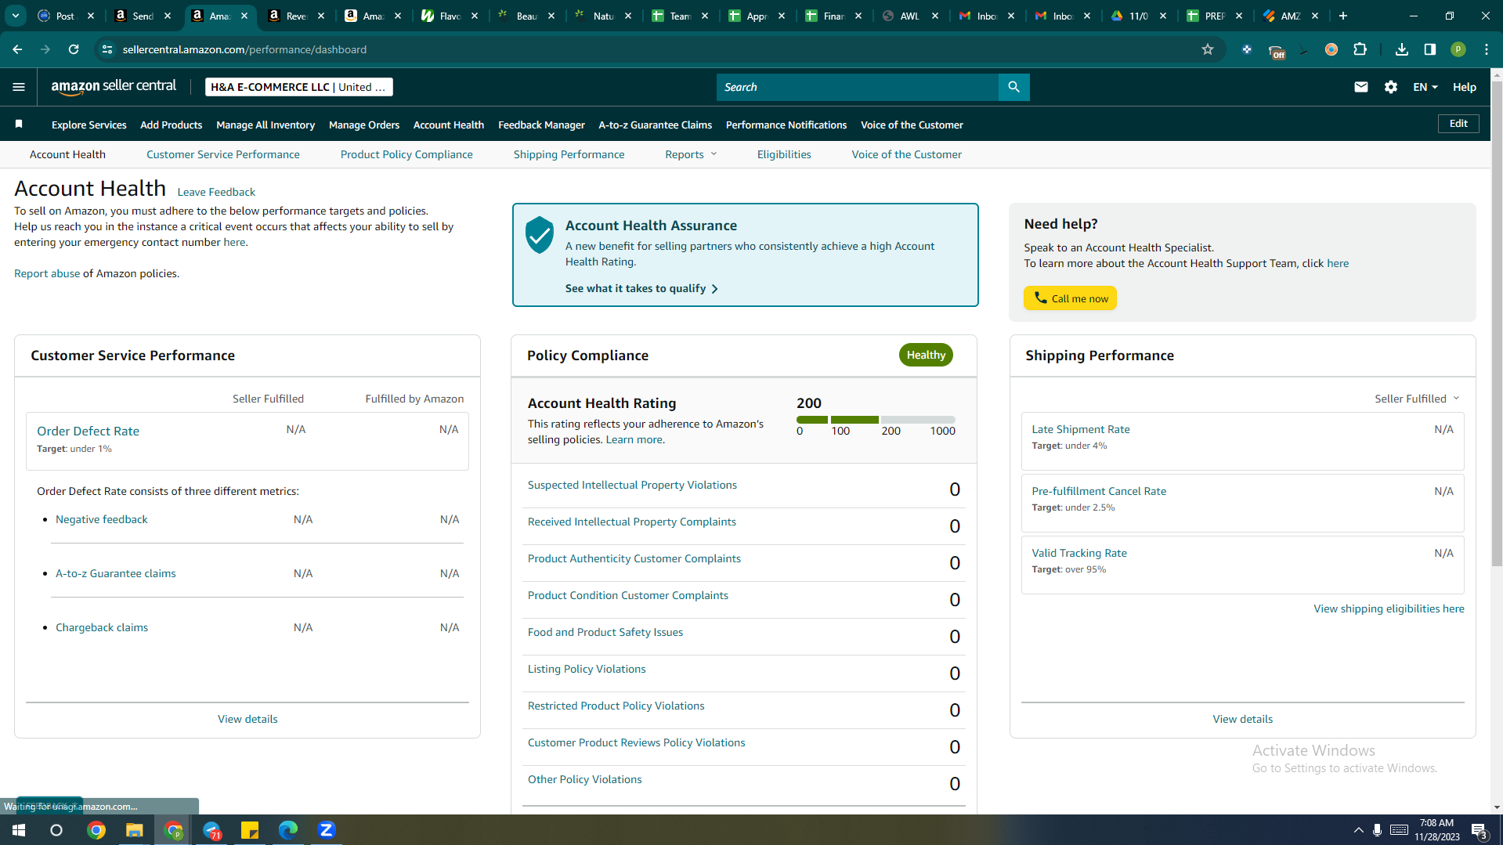
Task: Switch to Product Policy Compliance tab
Action: point(406,154)
